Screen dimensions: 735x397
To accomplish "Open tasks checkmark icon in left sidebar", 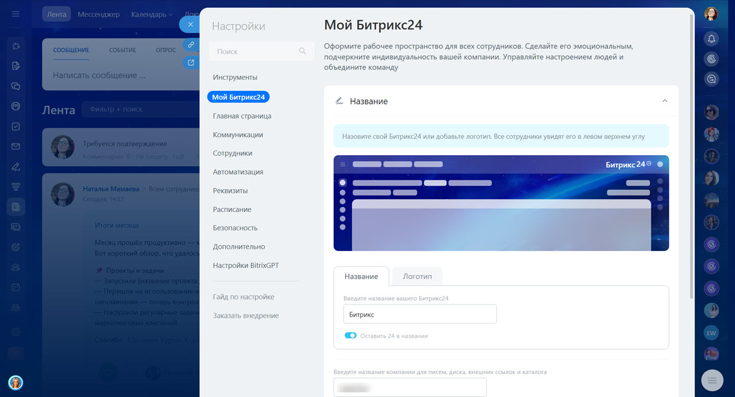I will tap(16, 126).
